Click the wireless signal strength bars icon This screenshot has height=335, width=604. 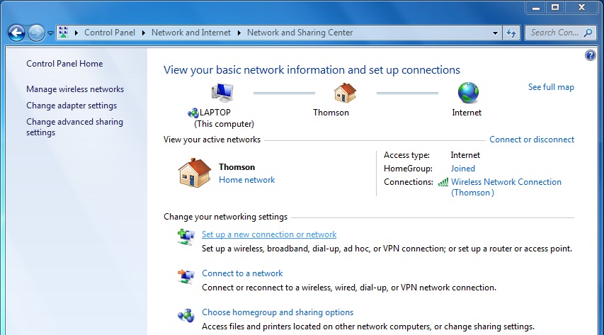[x=443, y=182]
